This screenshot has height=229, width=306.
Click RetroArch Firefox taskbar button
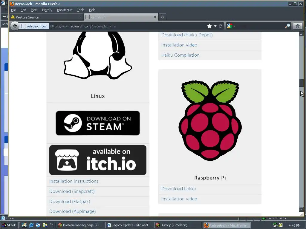[x=227, y=225]
